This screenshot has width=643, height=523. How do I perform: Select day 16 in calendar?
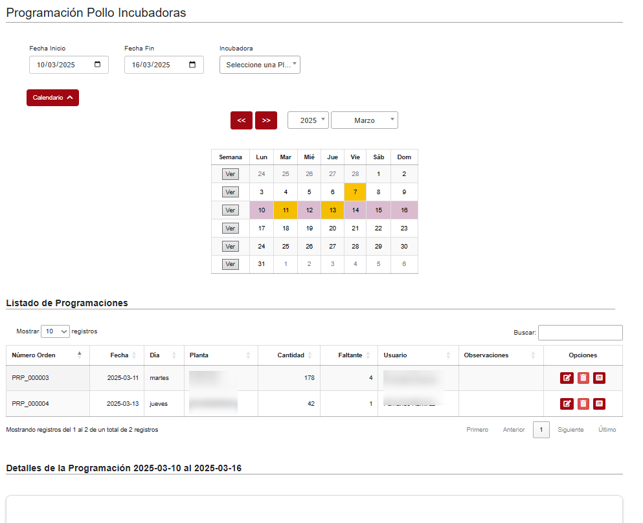(x=404, y=210)
